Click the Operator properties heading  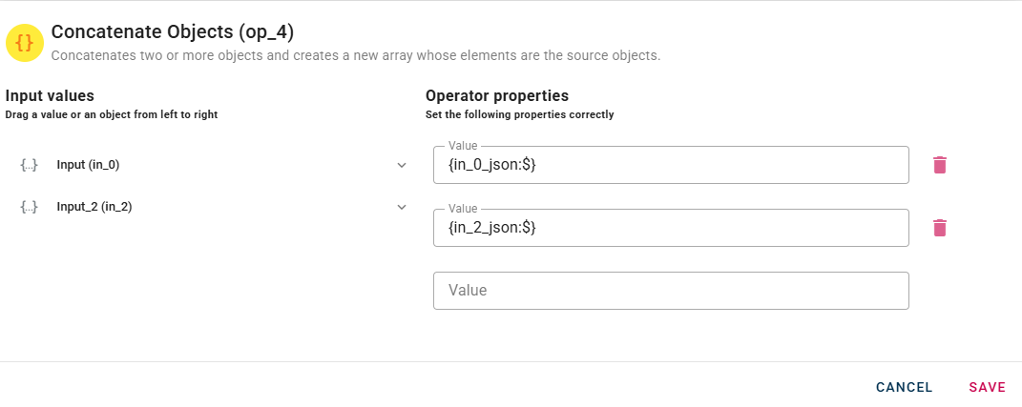click(x=496, y=96)
